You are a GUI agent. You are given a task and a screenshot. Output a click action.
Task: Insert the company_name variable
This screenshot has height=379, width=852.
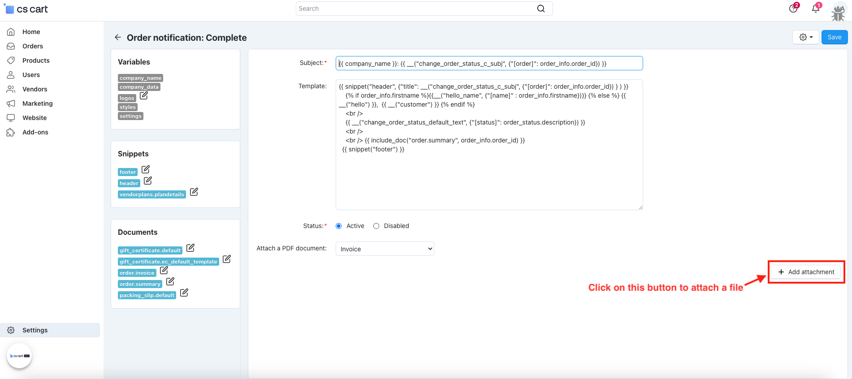coord(140,78)
